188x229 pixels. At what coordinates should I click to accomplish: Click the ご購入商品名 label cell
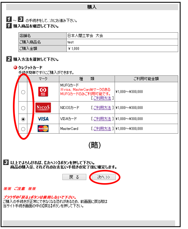click(x=43, y=42)
